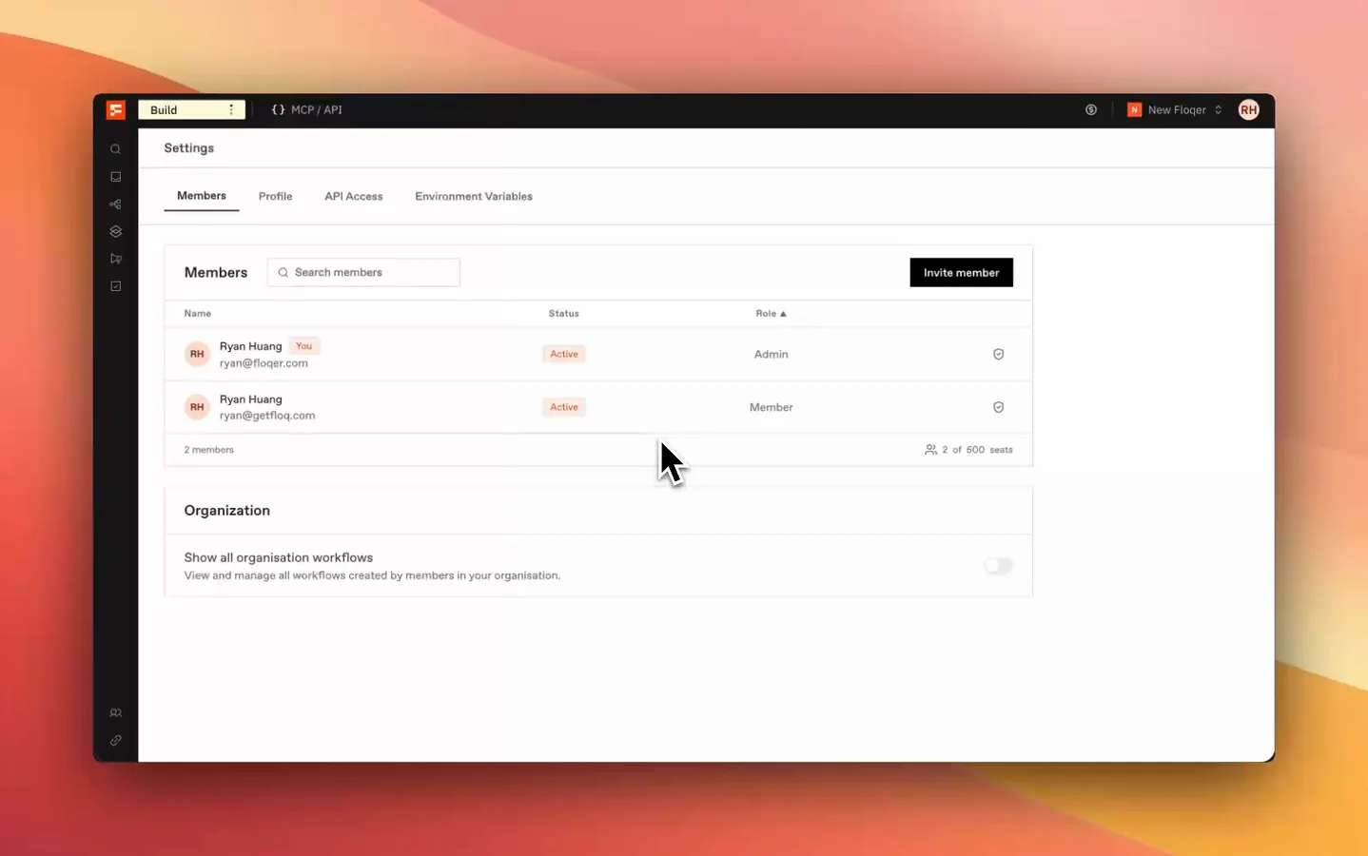Focus the Search members field
The width and height of the screenshot is (1368, 856).
(x=363, y=273)
